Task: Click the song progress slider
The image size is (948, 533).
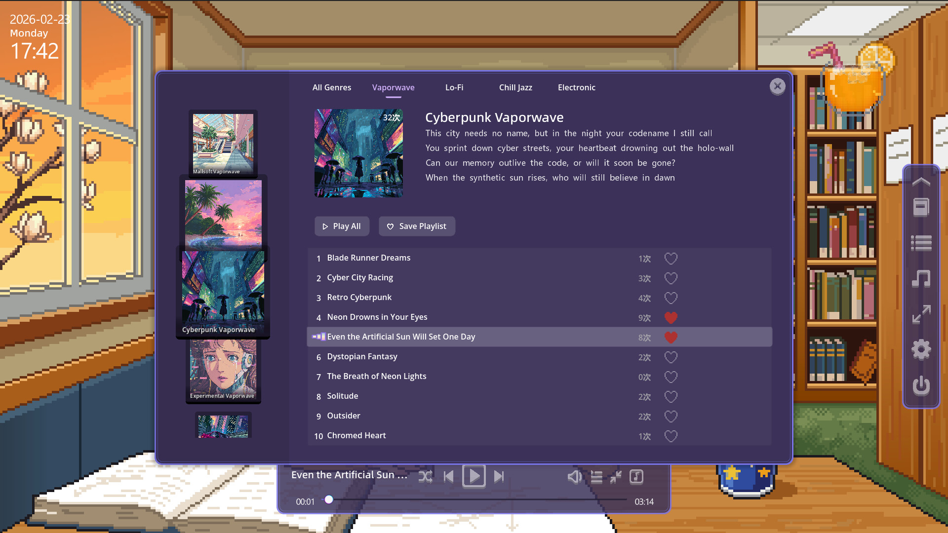Action: tap(474, 499)
